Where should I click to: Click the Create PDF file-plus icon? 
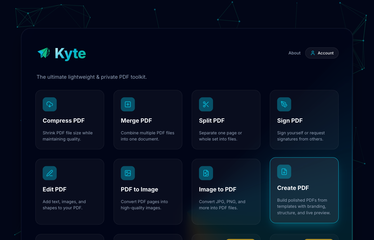tap(284, 172)
